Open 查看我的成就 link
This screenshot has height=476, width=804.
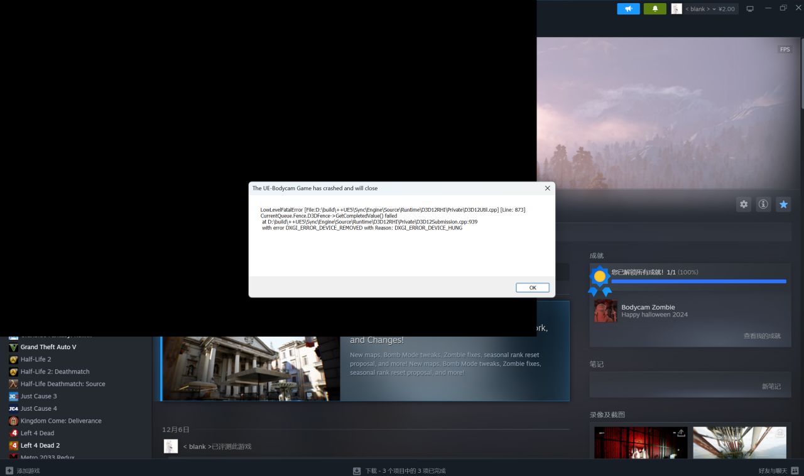coord(762,336)
